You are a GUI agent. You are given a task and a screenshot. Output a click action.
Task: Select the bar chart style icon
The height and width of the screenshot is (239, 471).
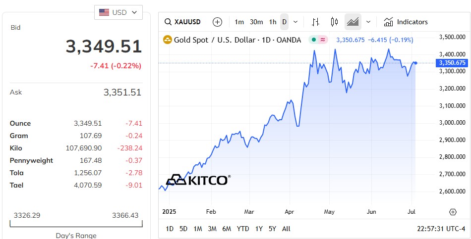[x=315, y=22]
